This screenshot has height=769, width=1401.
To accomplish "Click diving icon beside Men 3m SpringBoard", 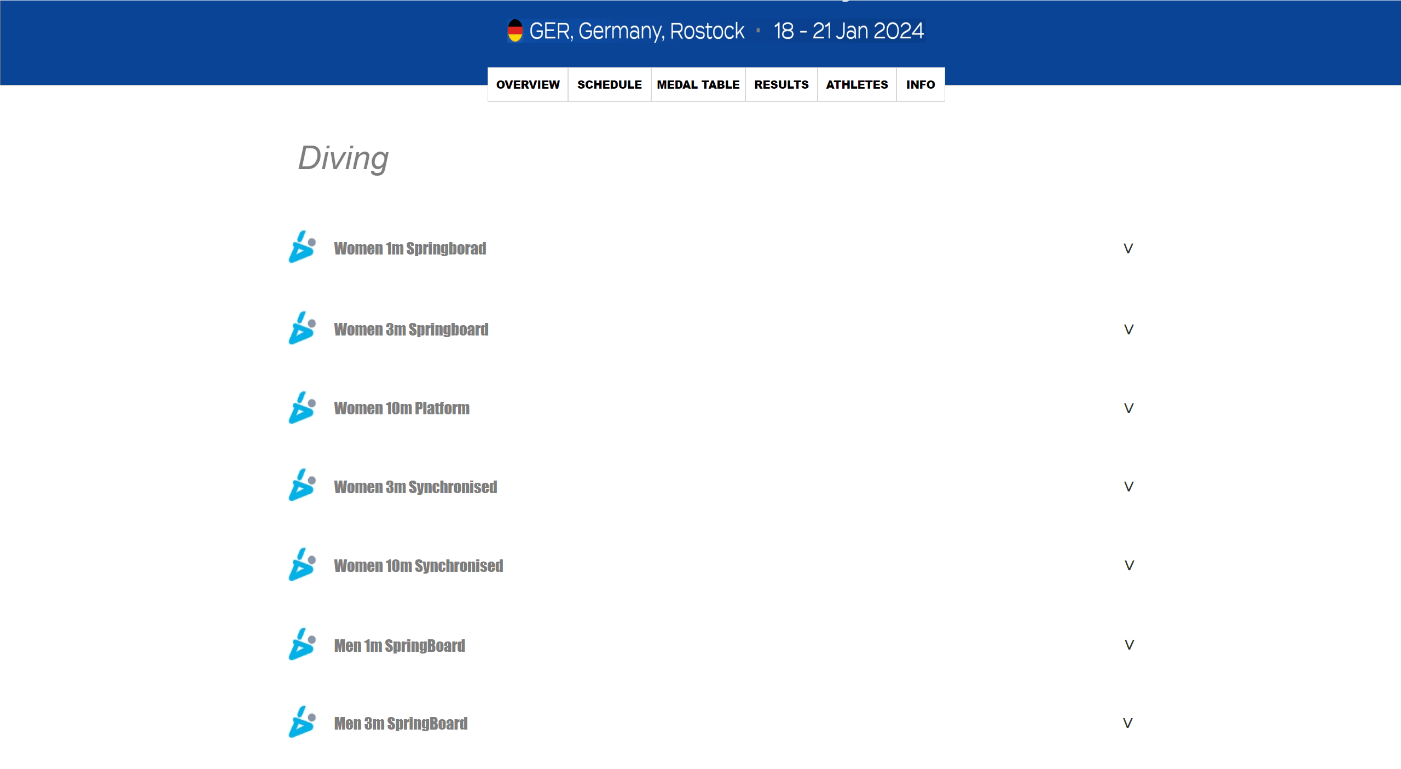I will pos(302,722).
